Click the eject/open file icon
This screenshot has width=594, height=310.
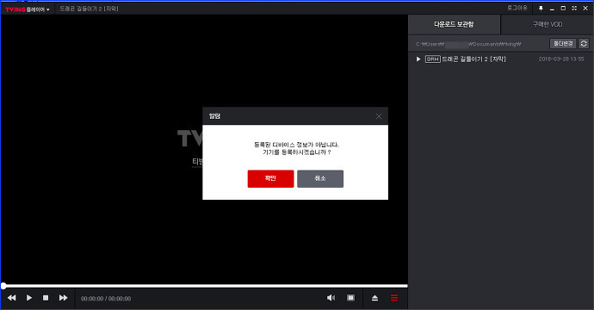374,298
